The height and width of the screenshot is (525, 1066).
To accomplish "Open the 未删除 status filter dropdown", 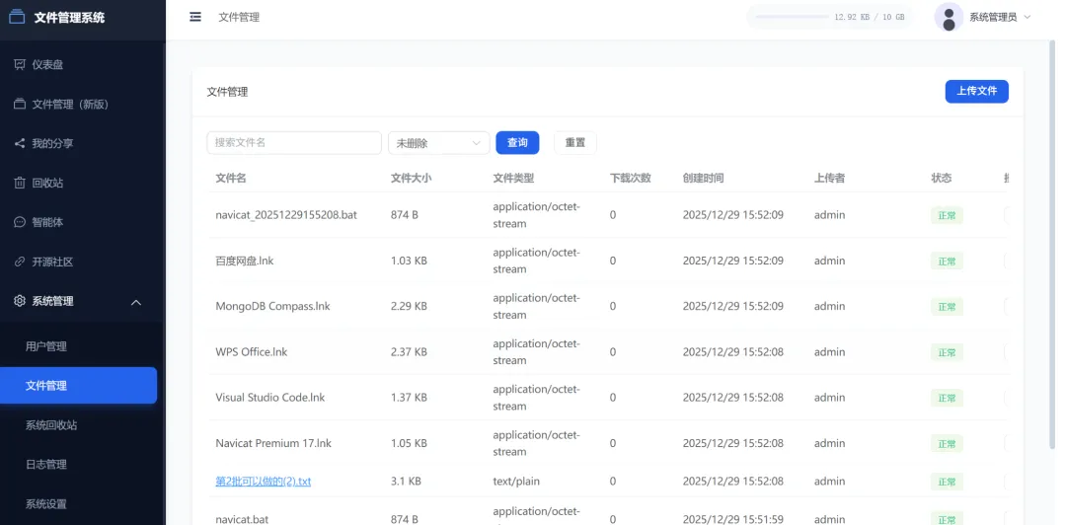I will point(438,143).
